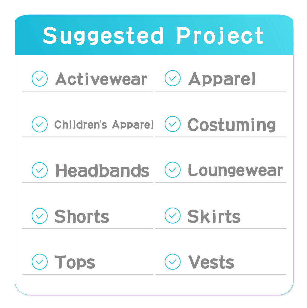Click the checkmark icon beside Vests
The height and width of the screenshot is (308, 307).
[173, 261]
